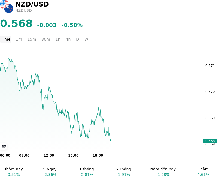The width and height of the screenshot is (218, 180).
Task: Select the Hhôm nay range
Action: (13, 172)
